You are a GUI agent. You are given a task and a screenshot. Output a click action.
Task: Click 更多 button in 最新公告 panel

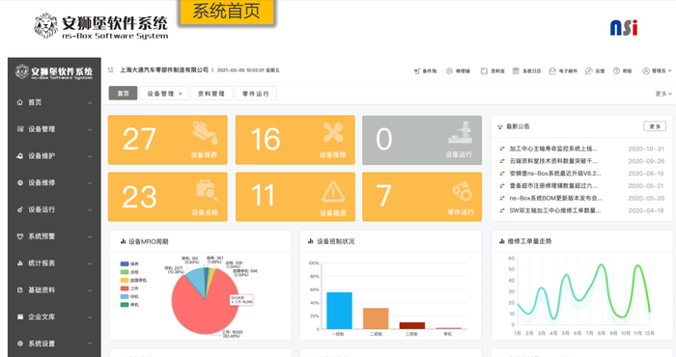coord(655,126)
